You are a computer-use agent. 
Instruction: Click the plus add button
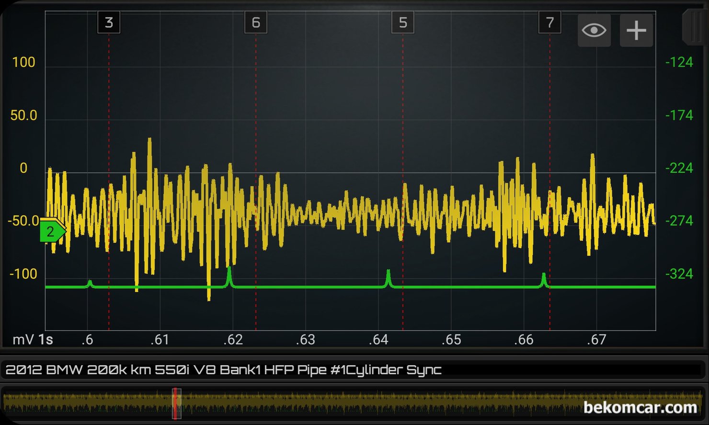point(636,31)
